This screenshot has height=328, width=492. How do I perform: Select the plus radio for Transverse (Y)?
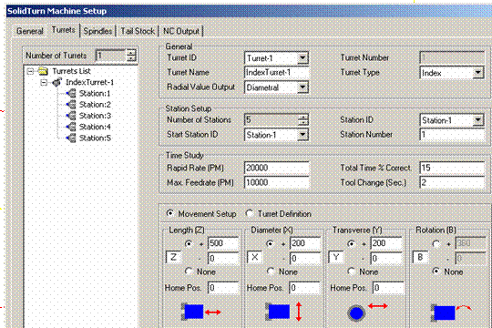351,243
